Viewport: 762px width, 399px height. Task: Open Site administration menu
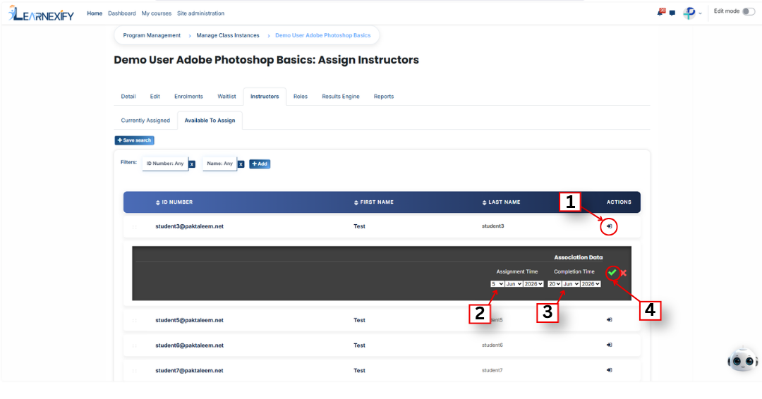pos(200,13)
